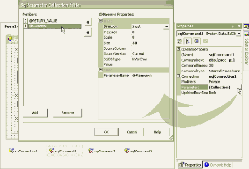This screenshot has width=249, height=169.
Task: Select sqlCommand1 component in tray
Action: [x=63, y=151]
